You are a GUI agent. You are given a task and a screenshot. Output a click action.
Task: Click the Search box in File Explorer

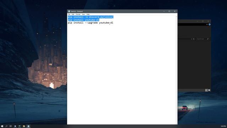(x=203, y=39)
